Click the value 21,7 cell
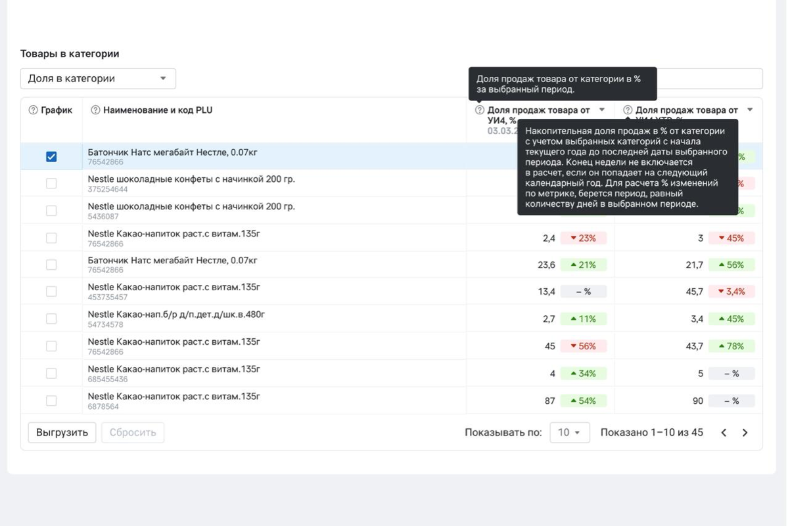The image size is (788, 526). click(695, 265)
